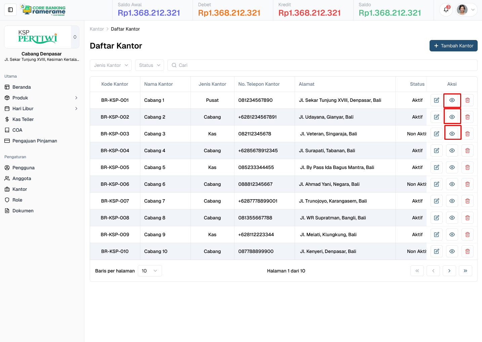Open the edit pencil icon for Cabang 8

pyautogui.click(x=436, y=217)
